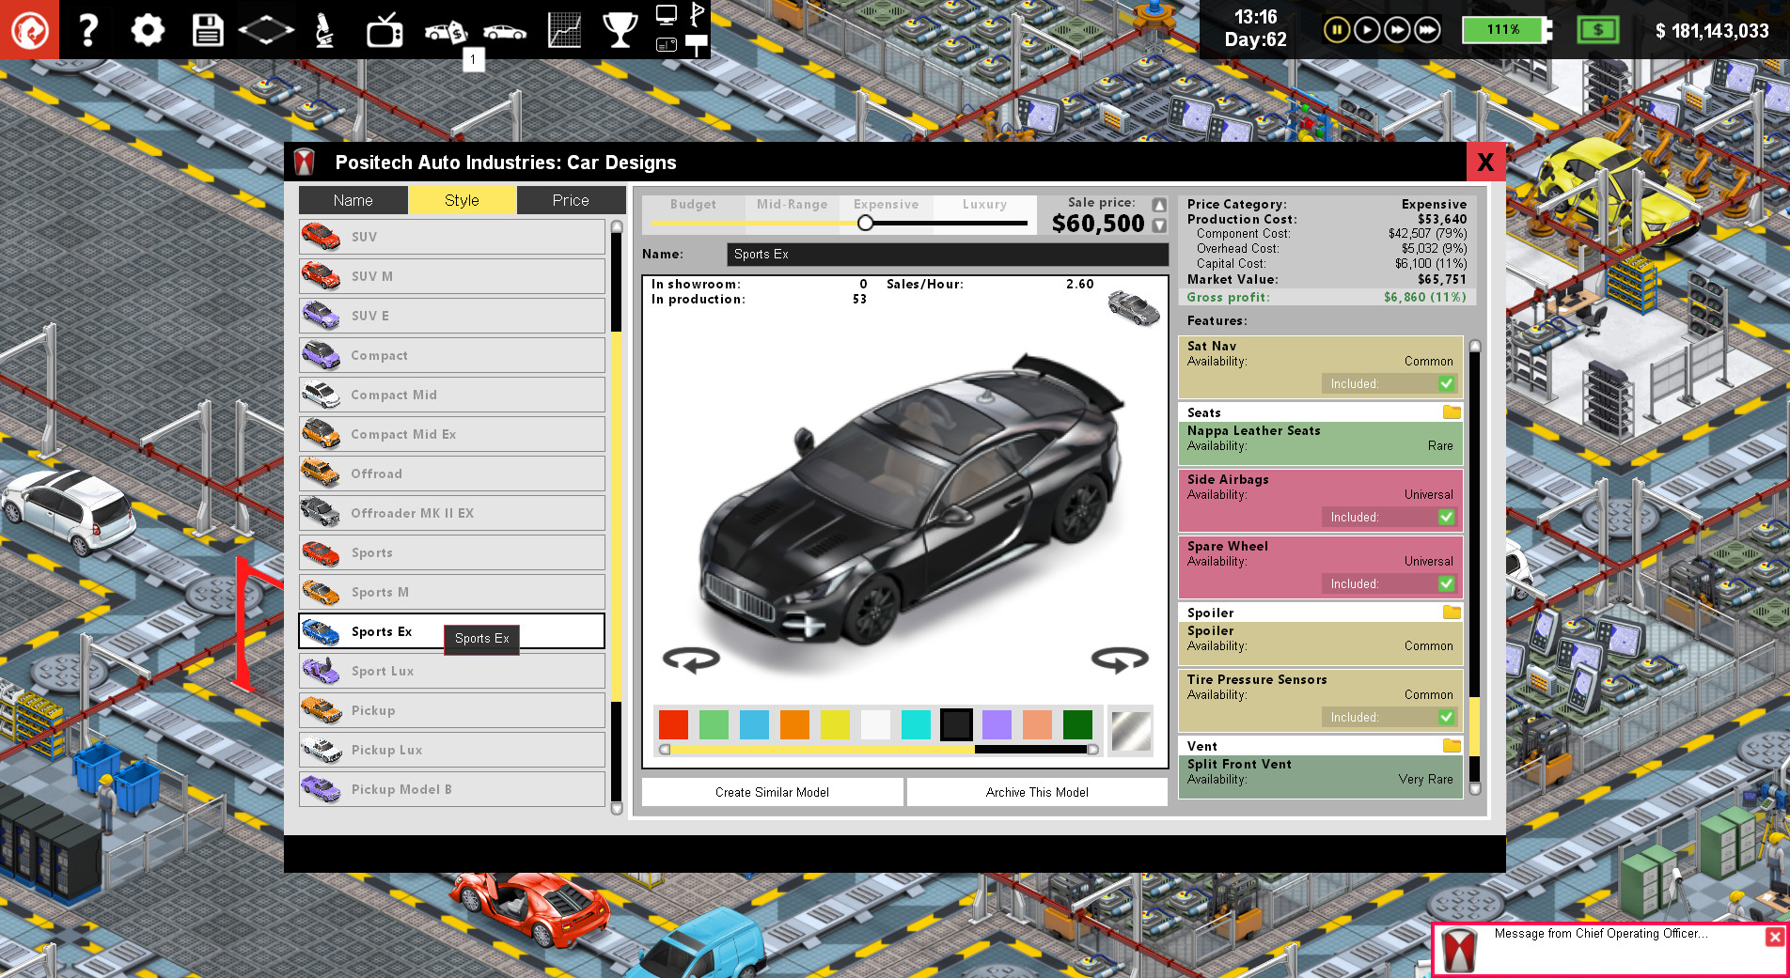The height and width of the screenshot is (978, 1790).
Task: Click the help question mark
Action: (87, 28)
